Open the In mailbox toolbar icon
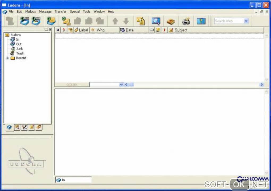The image size is (271, 191). pyautogui.click(x=24, y=21)
